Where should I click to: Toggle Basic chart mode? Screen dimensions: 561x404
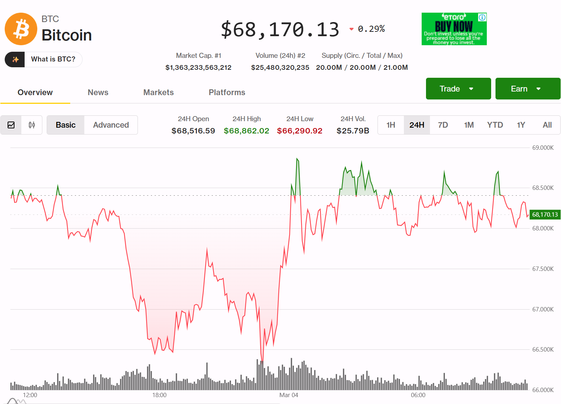point(66,125)
